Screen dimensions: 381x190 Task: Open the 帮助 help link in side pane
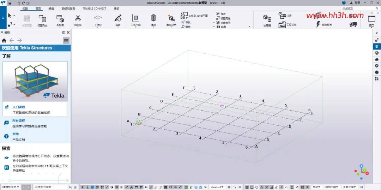16,134
